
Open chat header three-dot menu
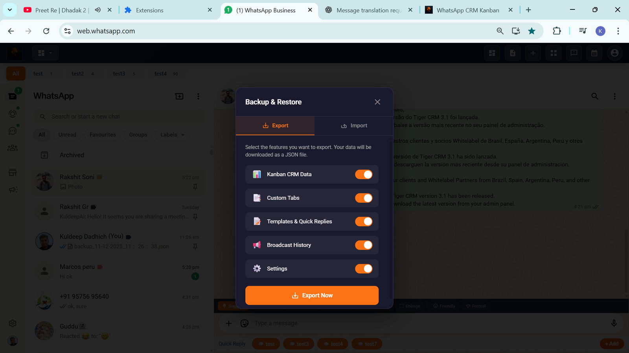[615, 96]
